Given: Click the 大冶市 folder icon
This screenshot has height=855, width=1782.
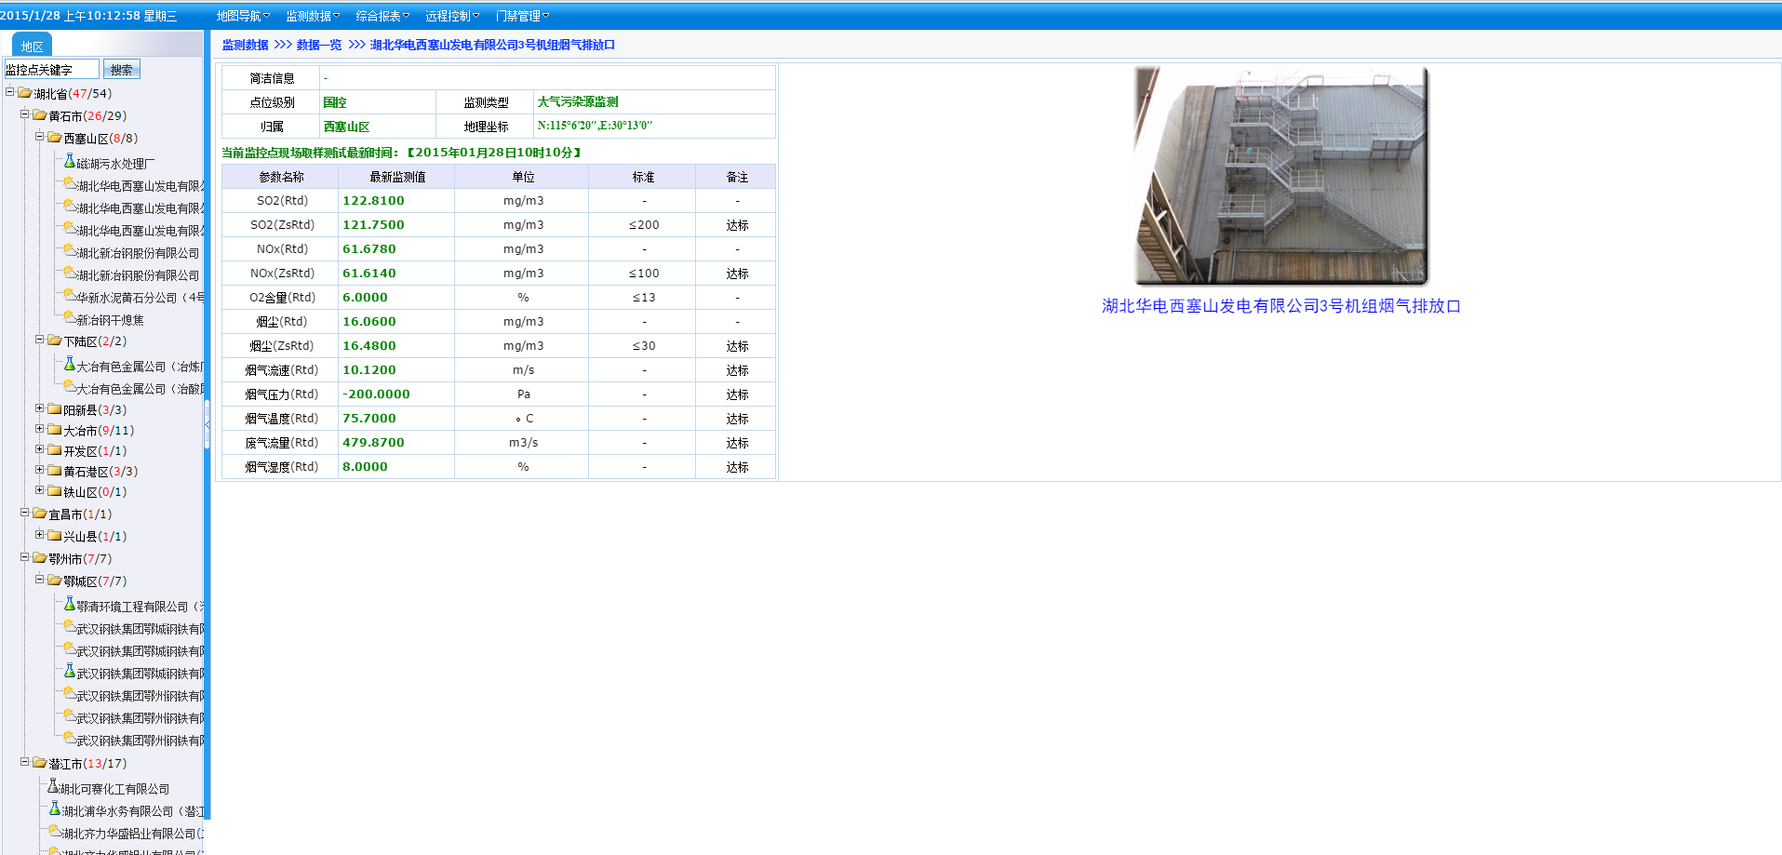Looking at the screenshot, I should [x=55, y=430].
